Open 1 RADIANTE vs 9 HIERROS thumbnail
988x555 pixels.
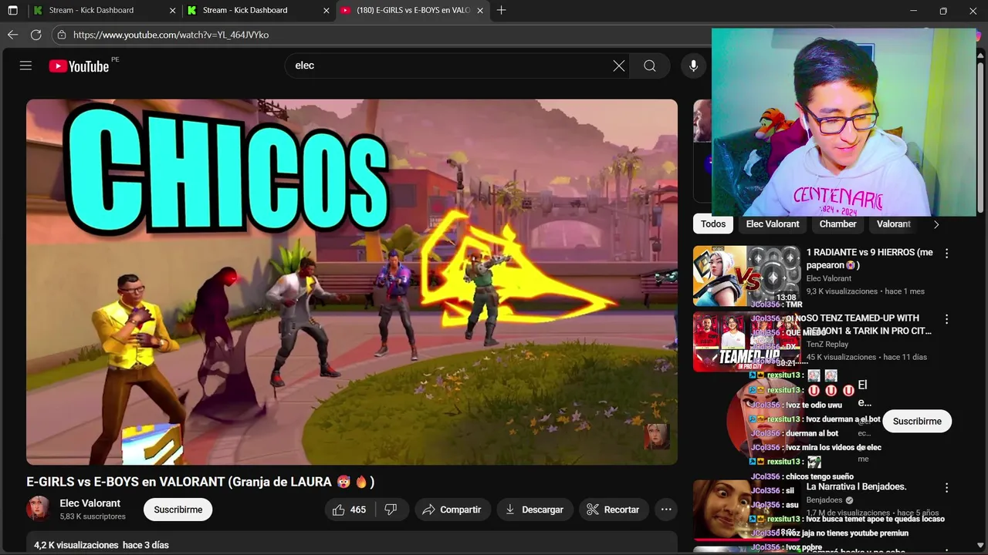(x=746, y=276)
